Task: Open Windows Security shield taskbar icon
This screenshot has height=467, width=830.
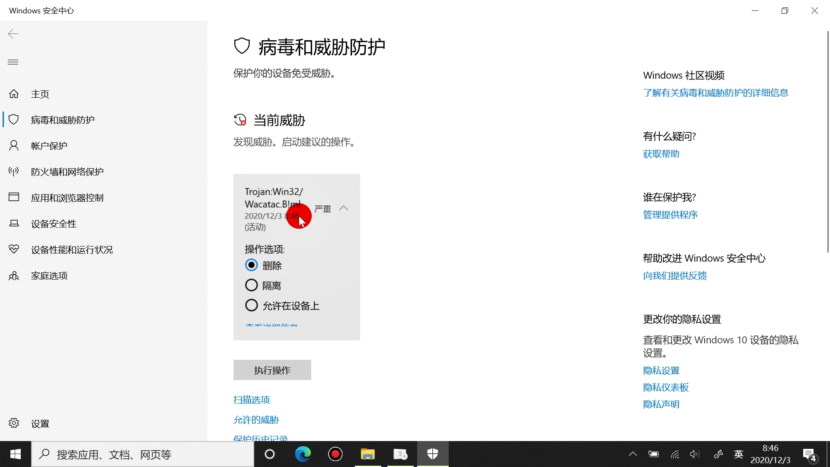Action: (x=433, y=454)
